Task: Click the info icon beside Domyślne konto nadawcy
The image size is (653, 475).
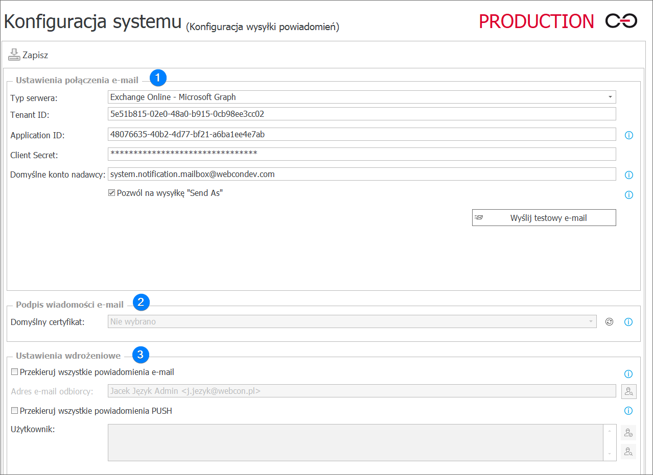Action: point(629,175)
